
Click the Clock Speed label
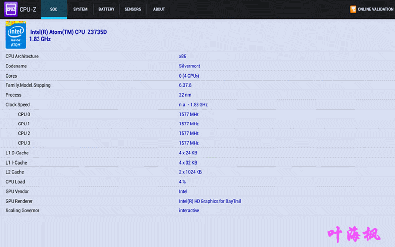17,105
